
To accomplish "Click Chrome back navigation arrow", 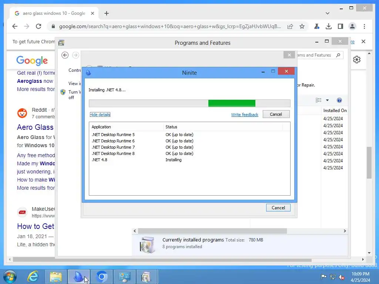I will [15, 26].
